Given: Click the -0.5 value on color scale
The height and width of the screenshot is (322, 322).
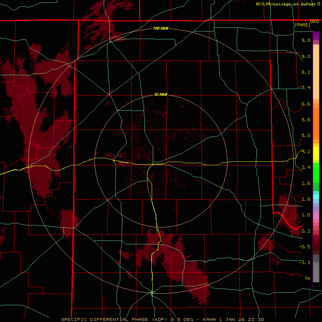Looking at the screenshot, I should (304, 247).
